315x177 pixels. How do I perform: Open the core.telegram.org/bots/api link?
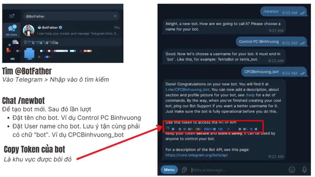click(196, 155)
